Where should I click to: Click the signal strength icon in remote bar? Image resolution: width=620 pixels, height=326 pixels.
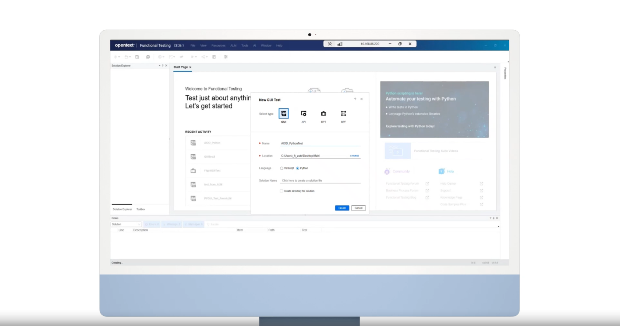pyautogui.click(x=340, y=44)
